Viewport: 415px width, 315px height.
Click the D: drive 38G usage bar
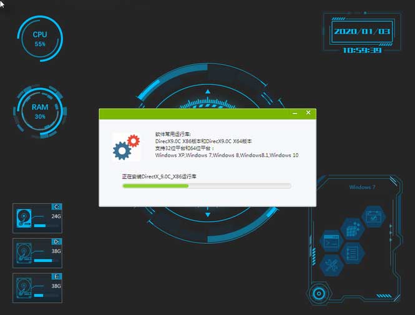(42, 260)
